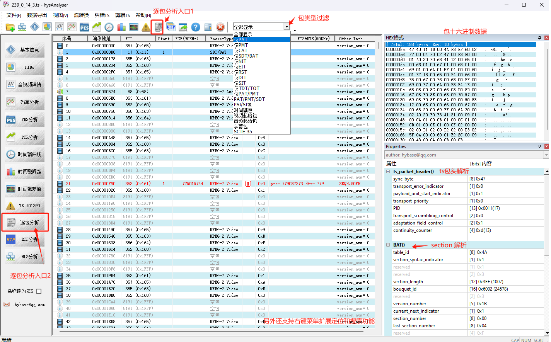Open the 流转换 menu
551x342 pixels.
tap(81, 15)
